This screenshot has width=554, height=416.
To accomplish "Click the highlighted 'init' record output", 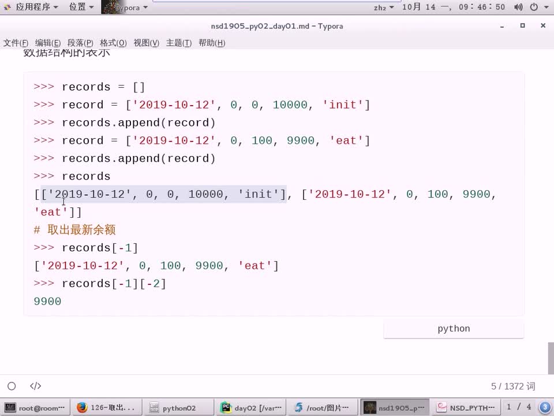I will click(163, 194).
